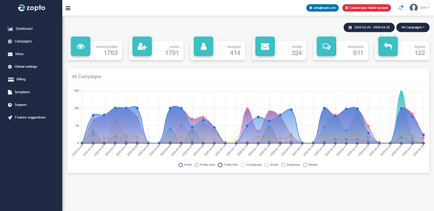Screen dimensions: 434x211
Task: Click the Viewed profiles eye icon
Action: pos(80,46)
